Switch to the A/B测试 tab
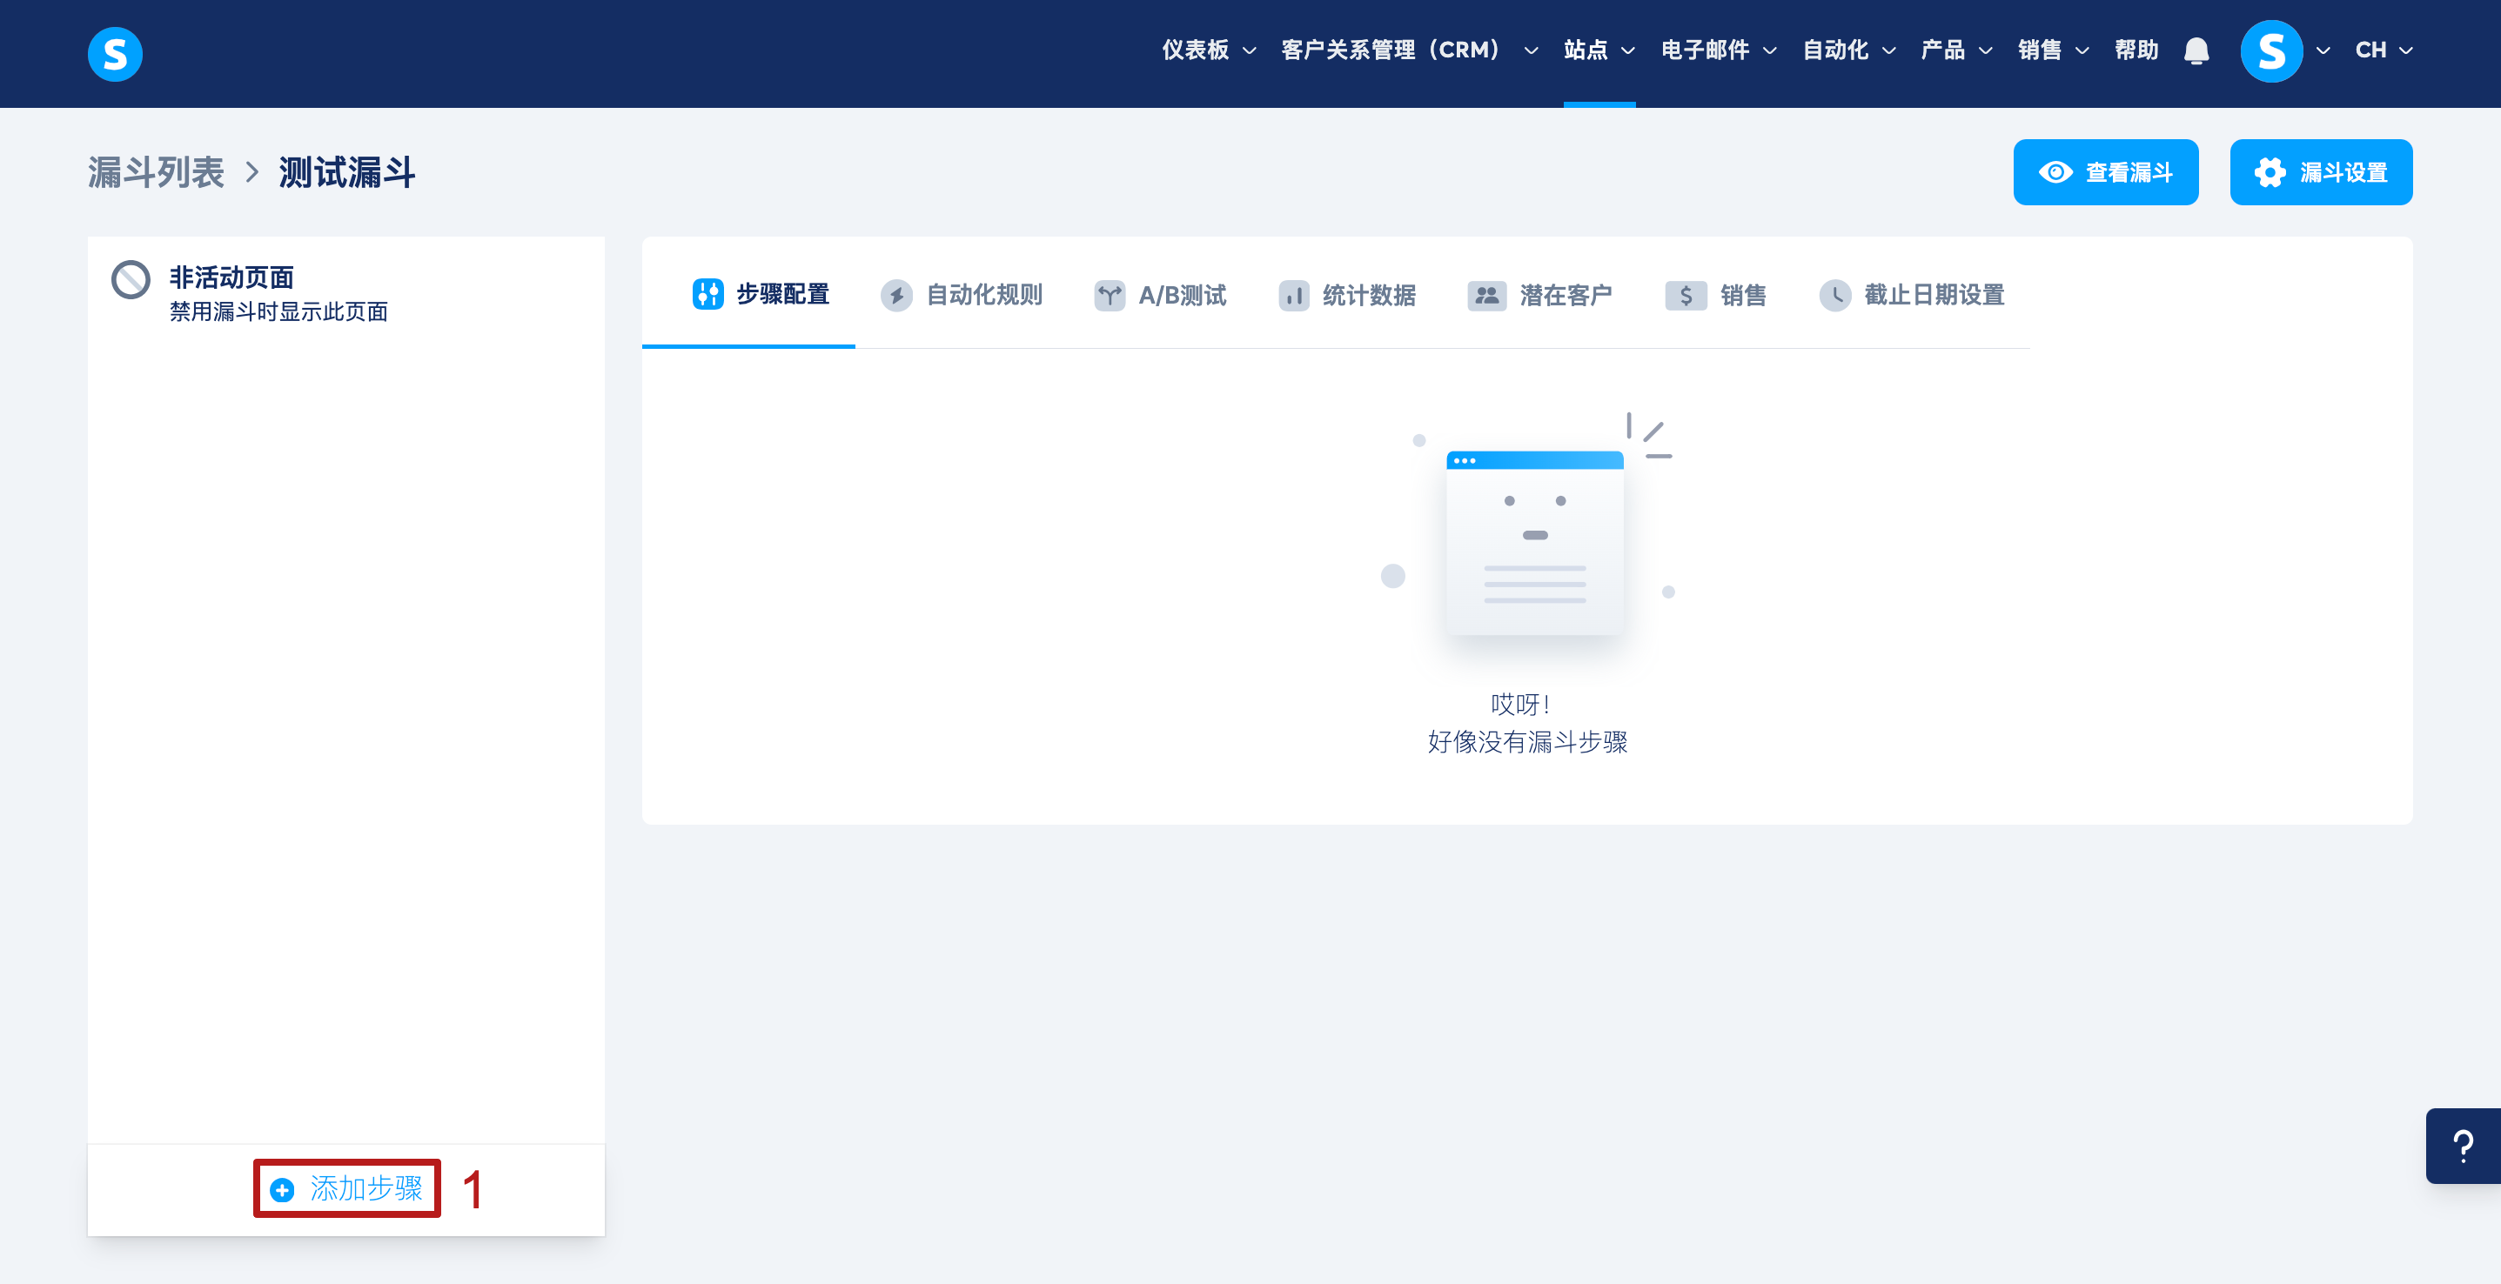The width and height of the screenshot is (2501, 1284). [x=1160, y=295]
